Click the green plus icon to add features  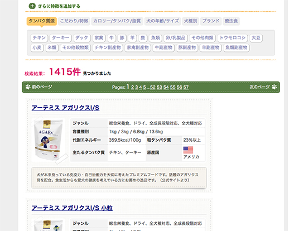click(32, 6)
